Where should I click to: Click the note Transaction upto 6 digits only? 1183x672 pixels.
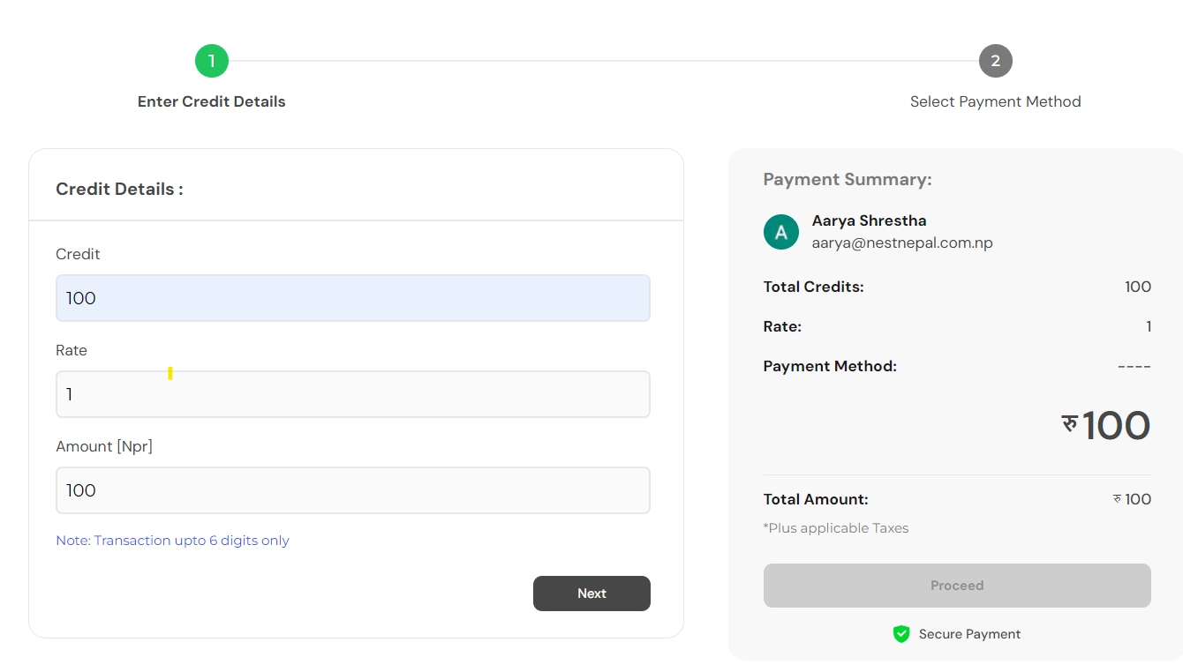tap(172, 541)
